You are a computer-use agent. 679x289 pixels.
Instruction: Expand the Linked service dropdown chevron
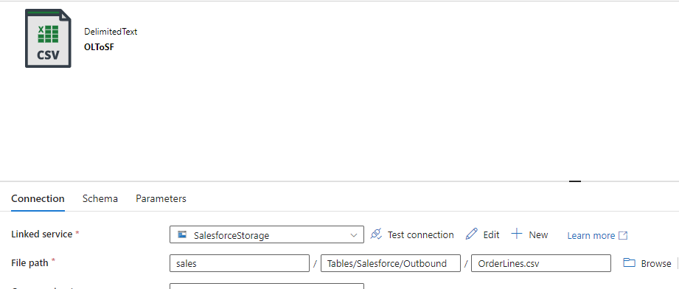(x=353, y=235)
